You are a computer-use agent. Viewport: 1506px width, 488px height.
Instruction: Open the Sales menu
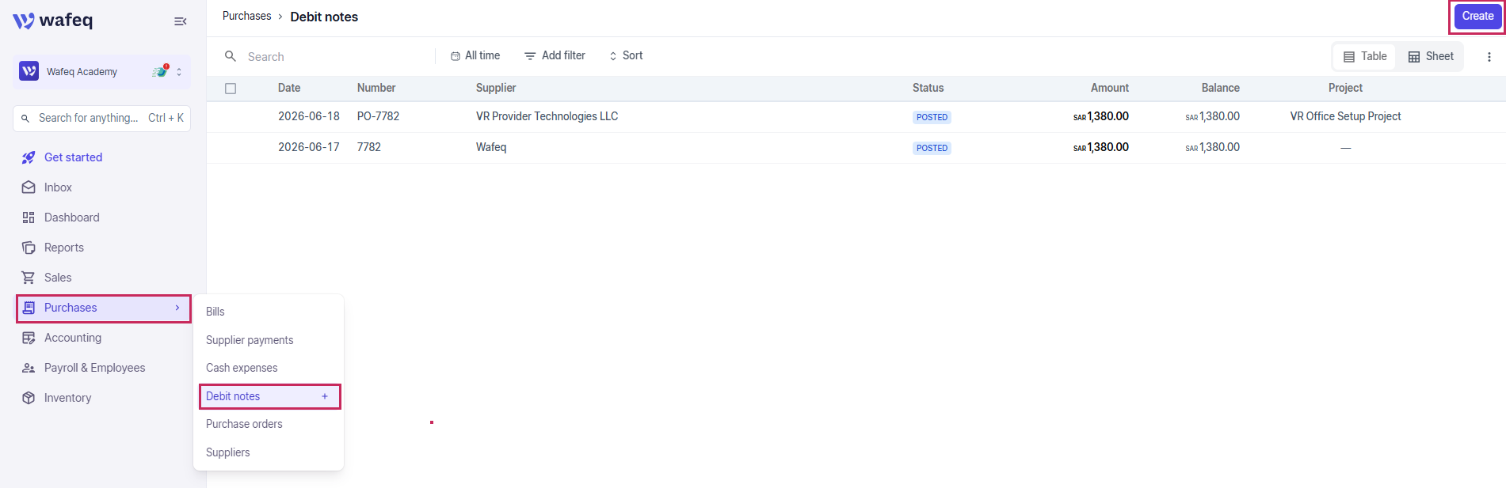[x=58, y=278]
